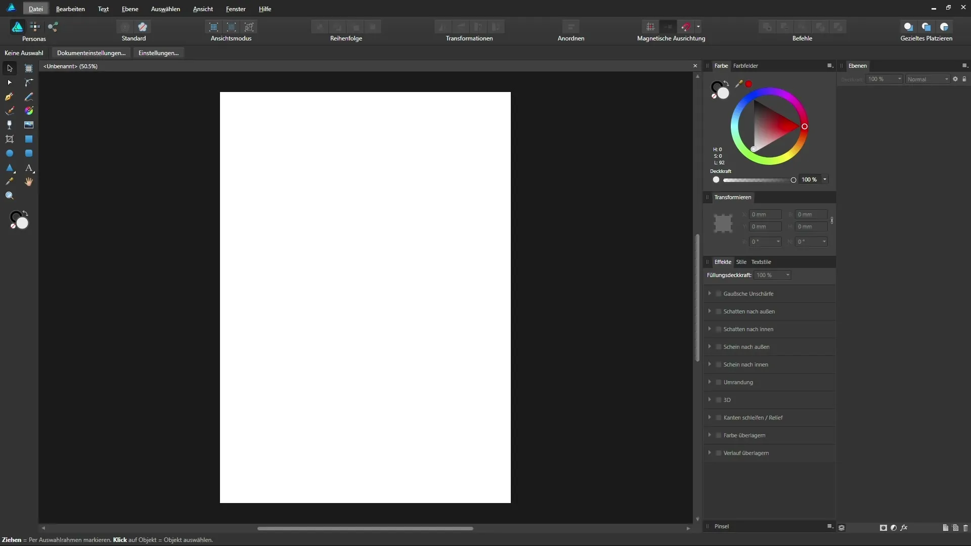Click the X position input field
This screenshot has width=971, height=546.
[765, 214]
